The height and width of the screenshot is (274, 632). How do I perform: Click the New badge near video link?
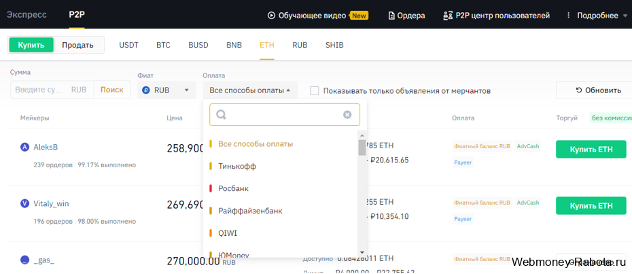[359, 16]
